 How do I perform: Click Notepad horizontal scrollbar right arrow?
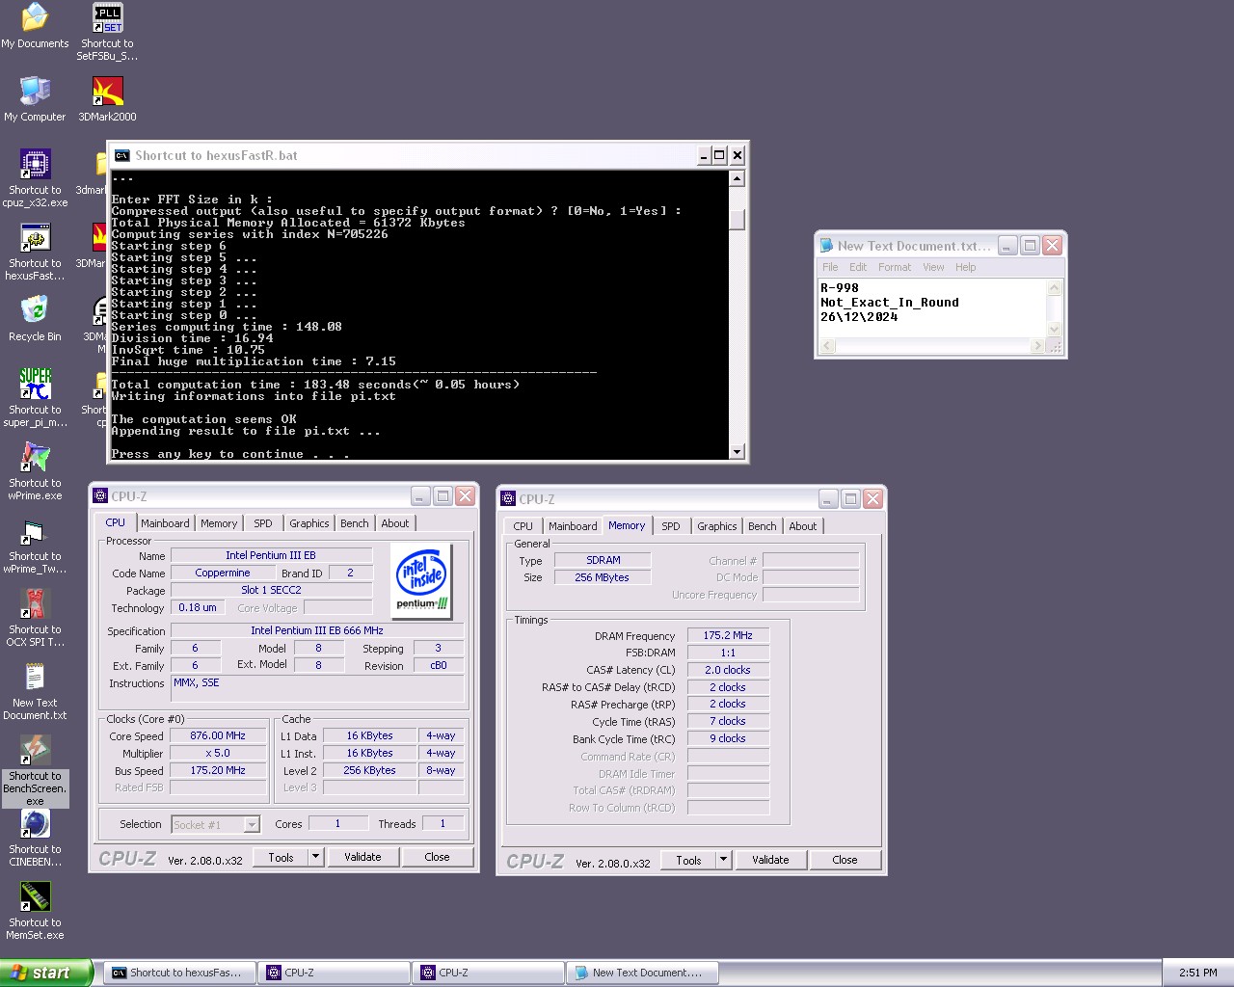tap(1037, 346)
